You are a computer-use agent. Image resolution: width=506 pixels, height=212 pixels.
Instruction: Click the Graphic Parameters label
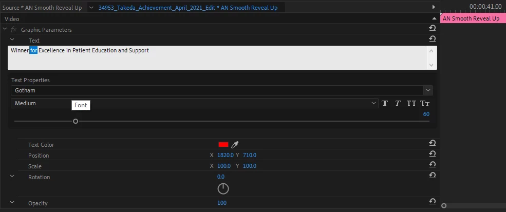coord(46,30)
